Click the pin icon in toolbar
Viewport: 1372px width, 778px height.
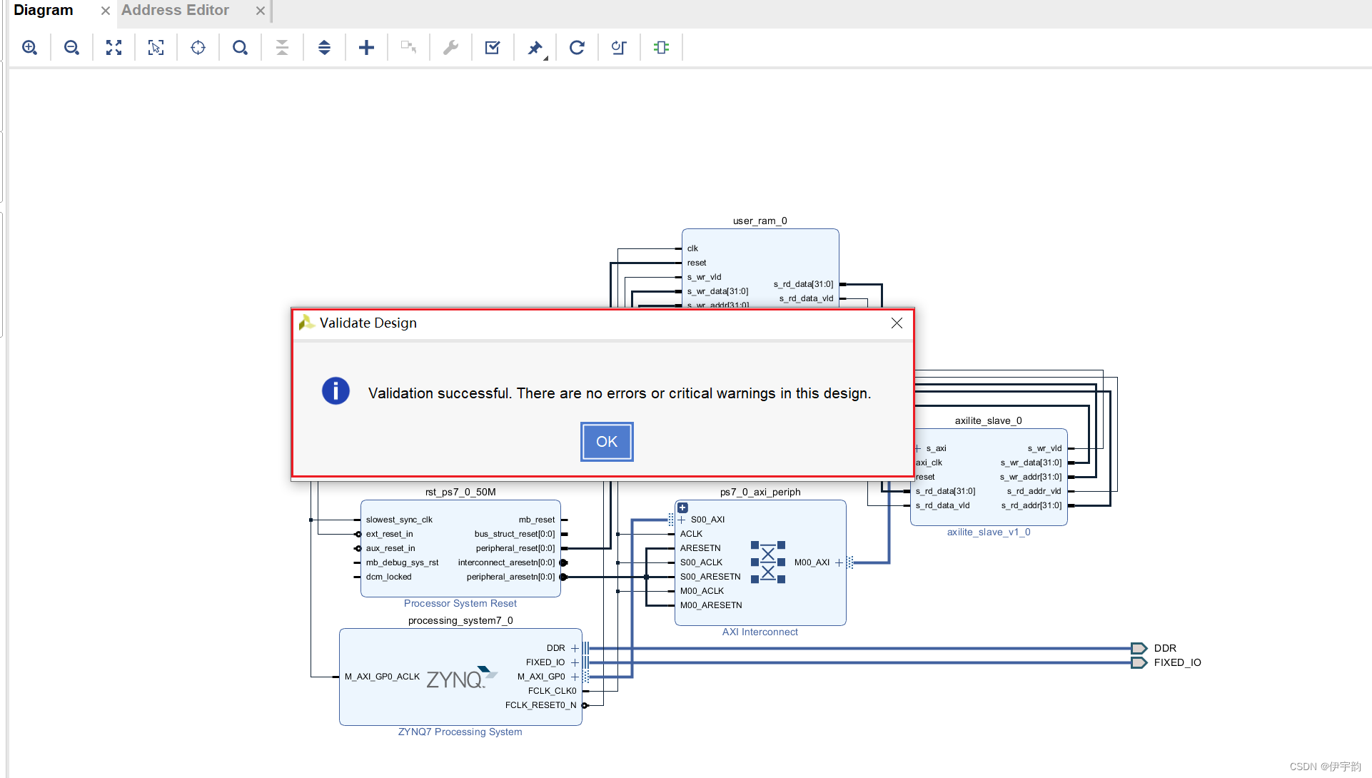(x=535, y=48)
